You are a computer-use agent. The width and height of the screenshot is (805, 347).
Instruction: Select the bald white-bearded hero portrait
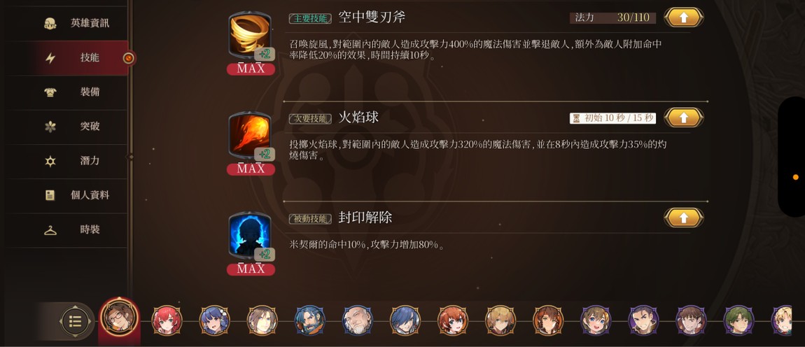coord(358,320)
